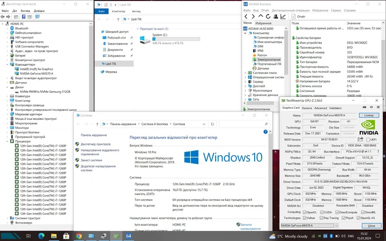Click the search field in Система window
The height and width of the screenshot is (241, 386).
coord(244,124)
